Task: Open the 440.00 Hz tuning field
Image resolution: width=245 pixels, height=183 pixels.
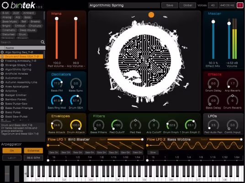Action: click(227, 5)
